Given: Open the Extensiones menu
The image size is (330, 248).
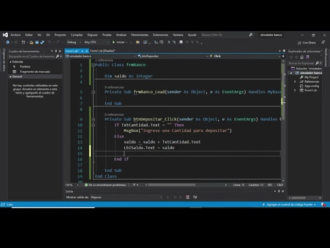Looking at the screenshot, I should 160,35.
